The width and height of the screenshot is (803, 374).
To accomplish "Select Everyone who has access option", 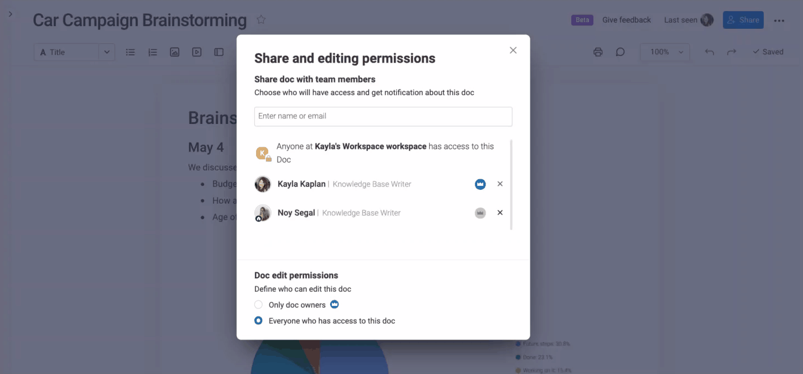I will point(258,320).
